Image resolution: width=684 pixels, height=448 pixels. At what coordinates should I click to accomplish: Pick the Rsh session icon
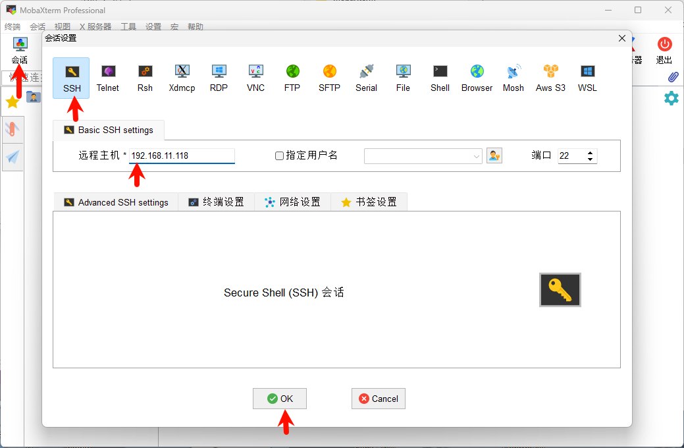[145, 78]
